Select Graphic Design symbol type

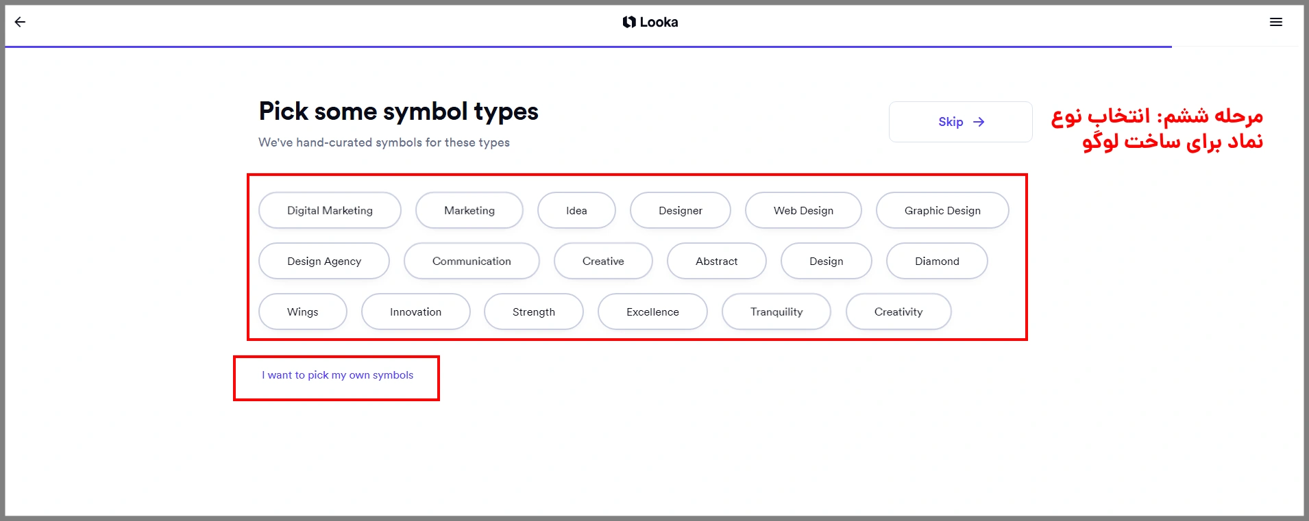click(x=942, y=210)
